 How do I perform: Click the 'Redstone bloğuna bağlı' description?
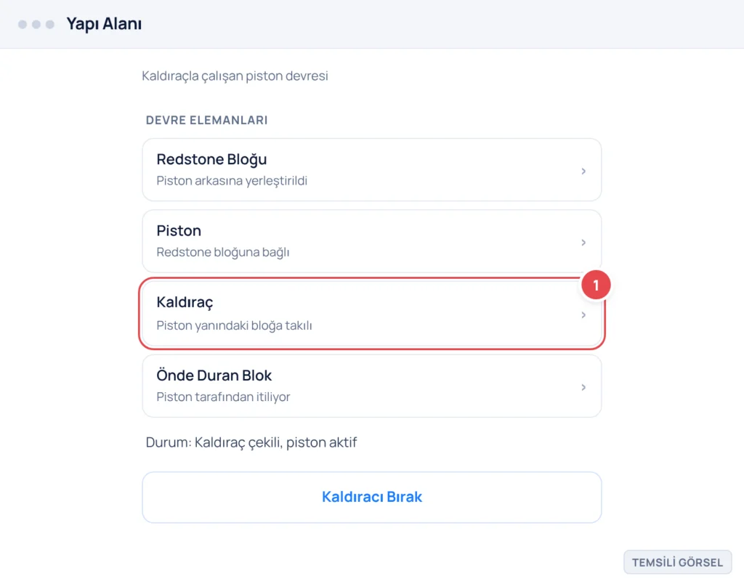tap(223, 252)
